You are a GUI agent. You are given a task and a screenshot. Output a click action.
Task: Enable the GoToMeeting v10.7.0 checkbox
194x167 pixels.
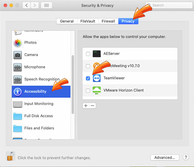88,66
